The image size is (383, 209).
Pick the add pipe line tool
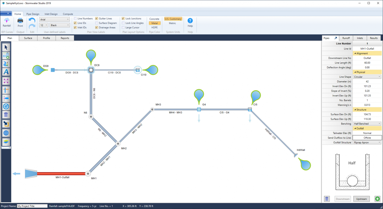(6, 56)
